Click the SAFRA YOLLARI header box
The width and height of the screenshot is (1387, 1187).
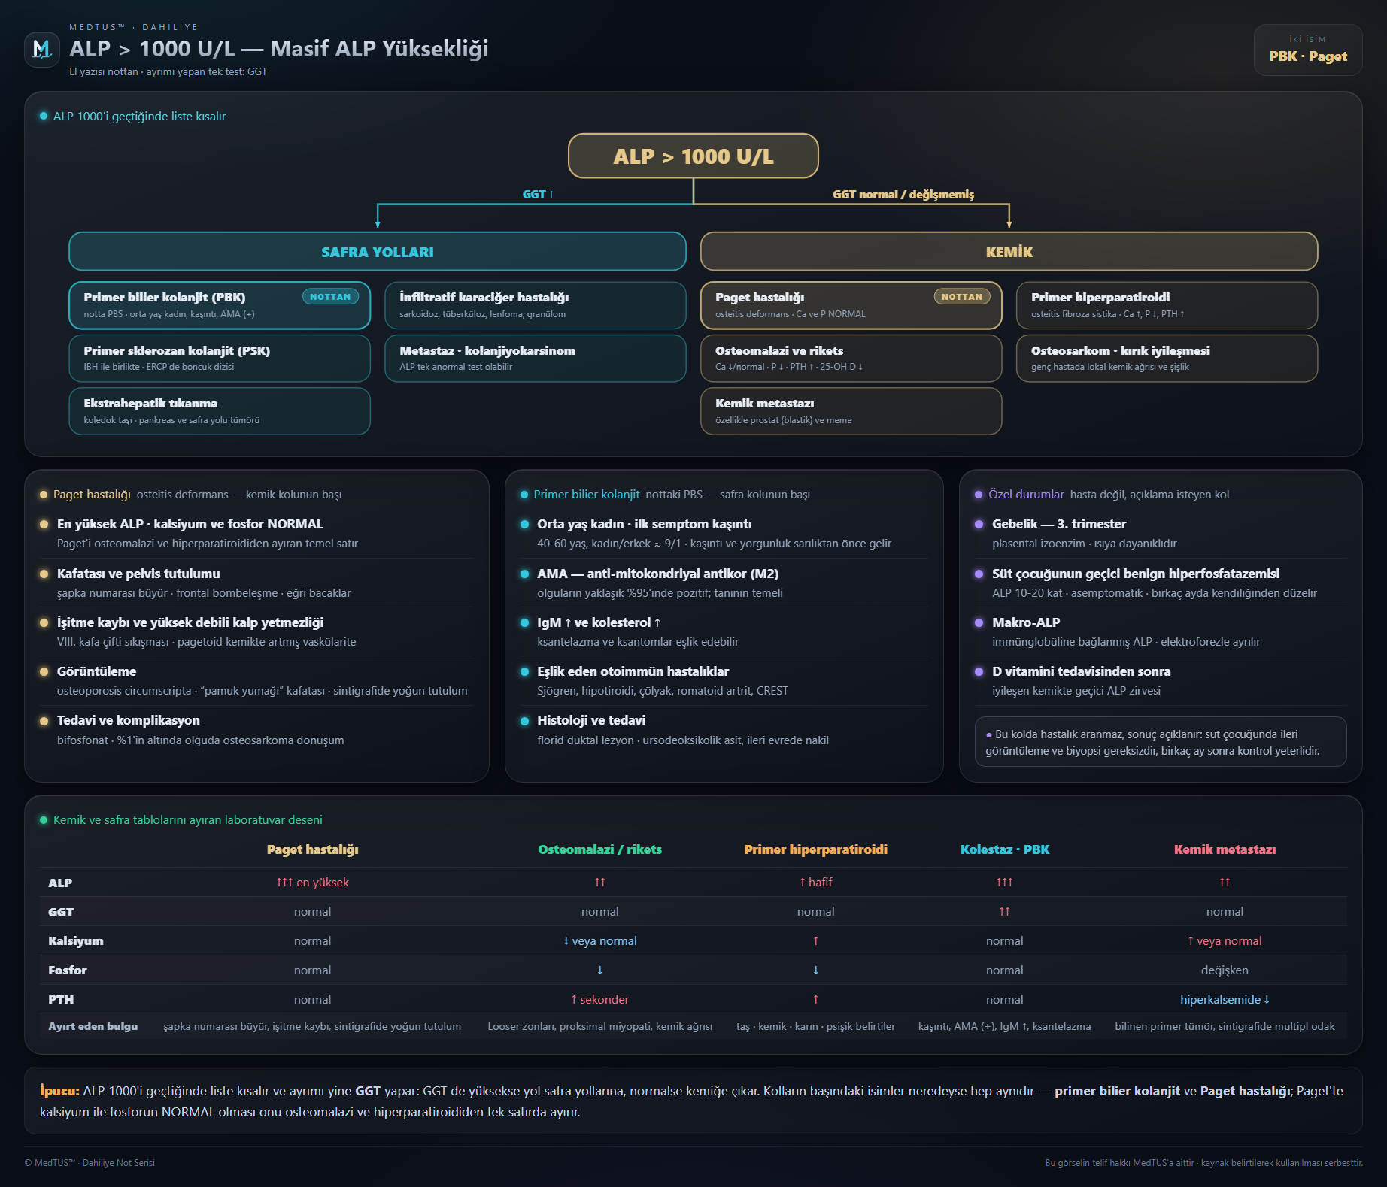click(x=378, y=251)
